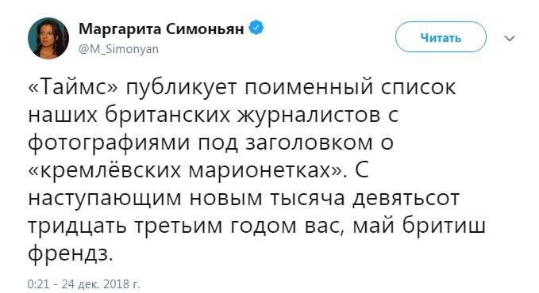This screenshot has width=539, height=293.
Task: Select the word «Таймс» in the tweet
Action: click(x=73, y=88)
